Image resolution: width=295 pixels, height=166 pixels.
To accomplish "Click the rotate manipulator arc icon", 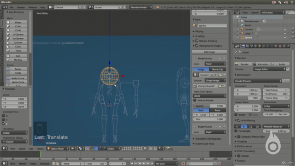I will [x=100, y=148].
